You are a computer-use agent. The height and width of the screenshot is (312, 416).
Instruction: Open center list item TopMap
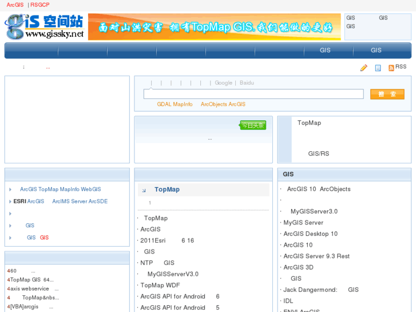point(156,218)
